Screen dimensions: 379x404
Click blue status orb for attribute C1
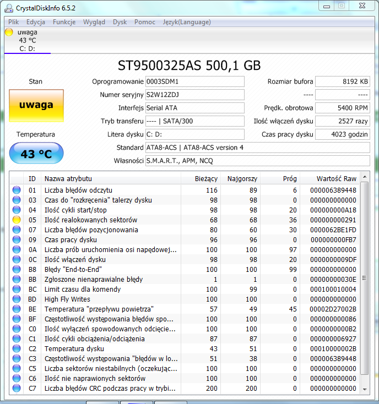[x=17, y=339]
